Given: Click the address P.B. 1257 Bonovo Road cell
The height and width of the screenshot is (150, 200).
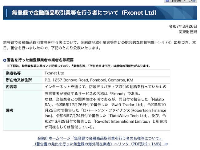Looking at the screenshot, I should (x=106, y=80).
